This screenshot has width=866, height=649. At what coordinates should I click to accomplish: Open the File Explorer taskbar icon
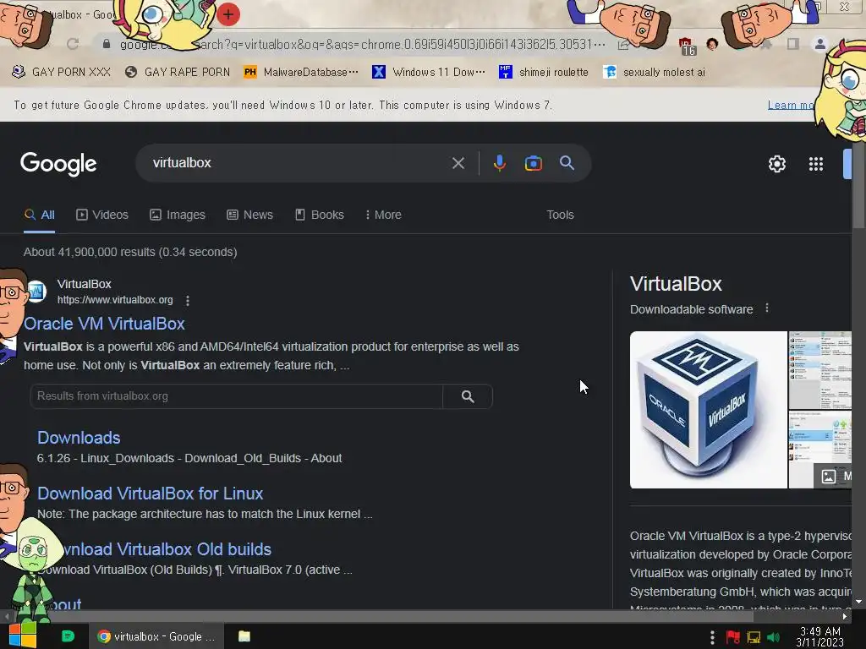pyautogui.click(x=244, y=636)
